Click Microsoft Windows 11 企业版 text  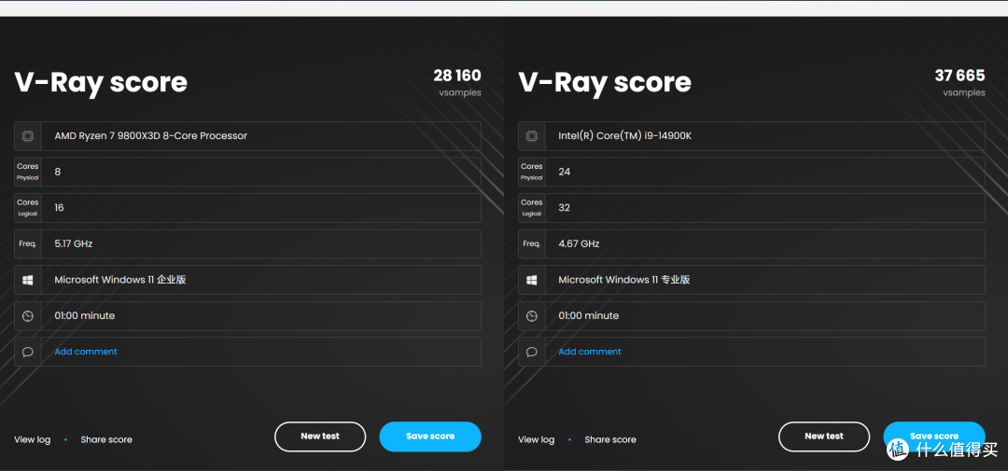point(120,280)
